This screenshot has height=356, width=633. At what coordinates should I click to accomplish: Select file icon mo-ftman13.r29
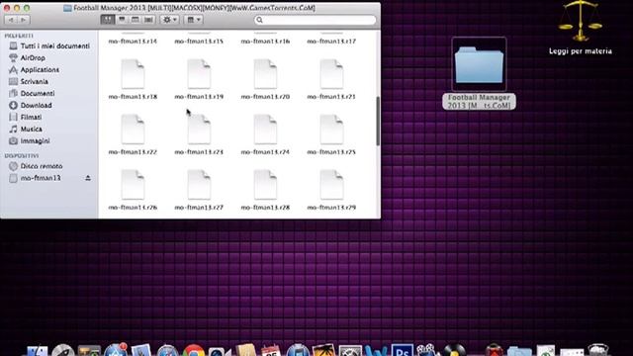[x=331, y=185]
